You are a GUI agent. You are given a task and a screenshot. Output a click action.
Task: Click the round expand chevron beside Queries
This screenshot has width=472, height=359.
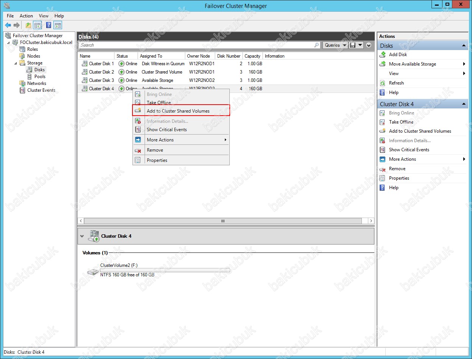pos(369,45)
